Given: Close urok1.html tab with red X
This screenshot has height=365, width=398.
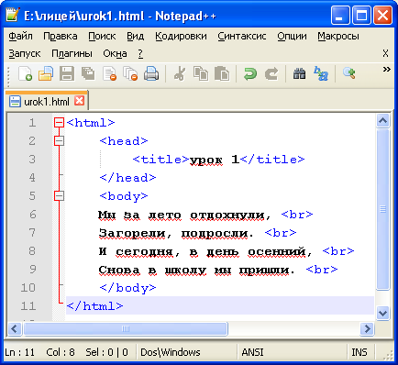Looking at the screenshot, I should [x=80, y=101].
